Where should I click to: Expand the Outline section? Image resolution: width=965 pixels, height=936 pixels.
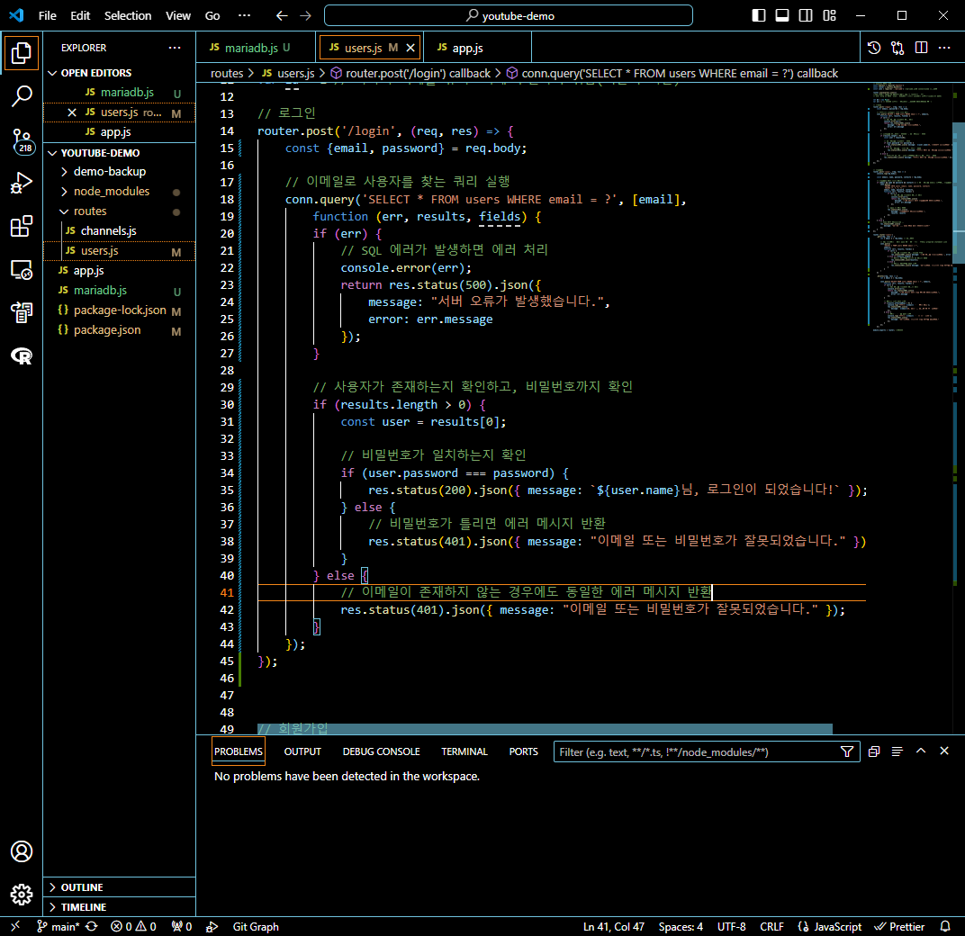(120, 887)
